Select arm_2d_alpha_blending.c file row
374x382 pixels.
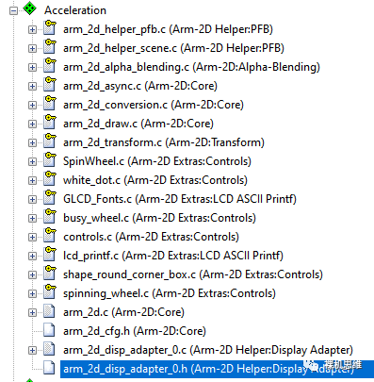click(x=191, y=67)
